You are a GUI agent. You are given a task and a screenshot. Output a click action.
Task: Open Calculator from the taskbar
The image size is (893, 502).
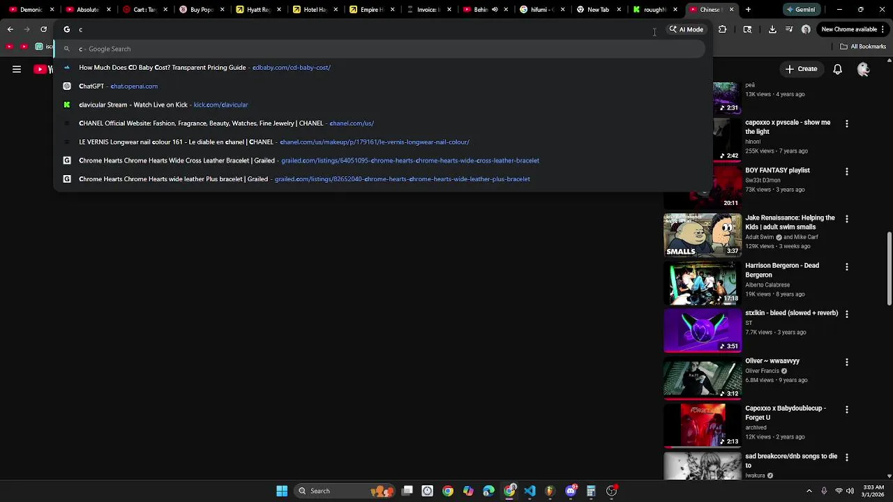591,491
